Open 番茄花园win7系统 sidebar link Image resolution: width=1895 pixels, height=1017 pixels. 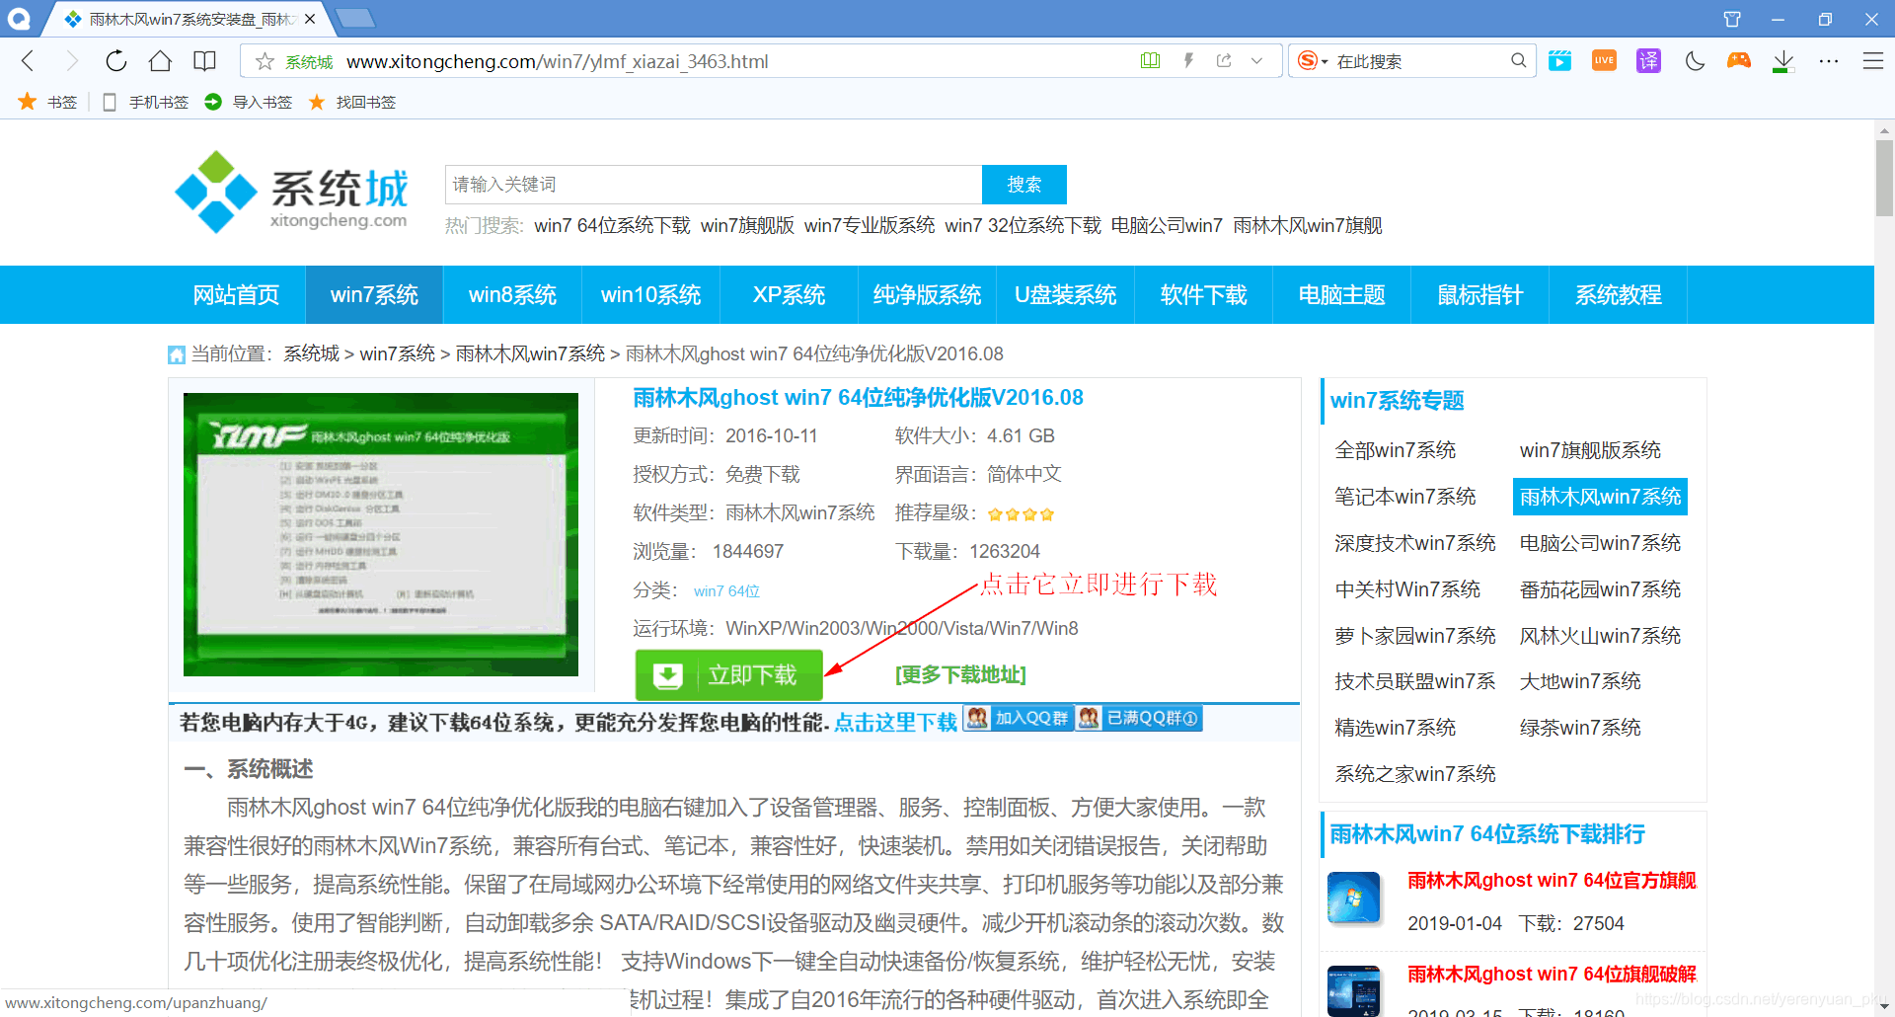tap(1600, 589)
